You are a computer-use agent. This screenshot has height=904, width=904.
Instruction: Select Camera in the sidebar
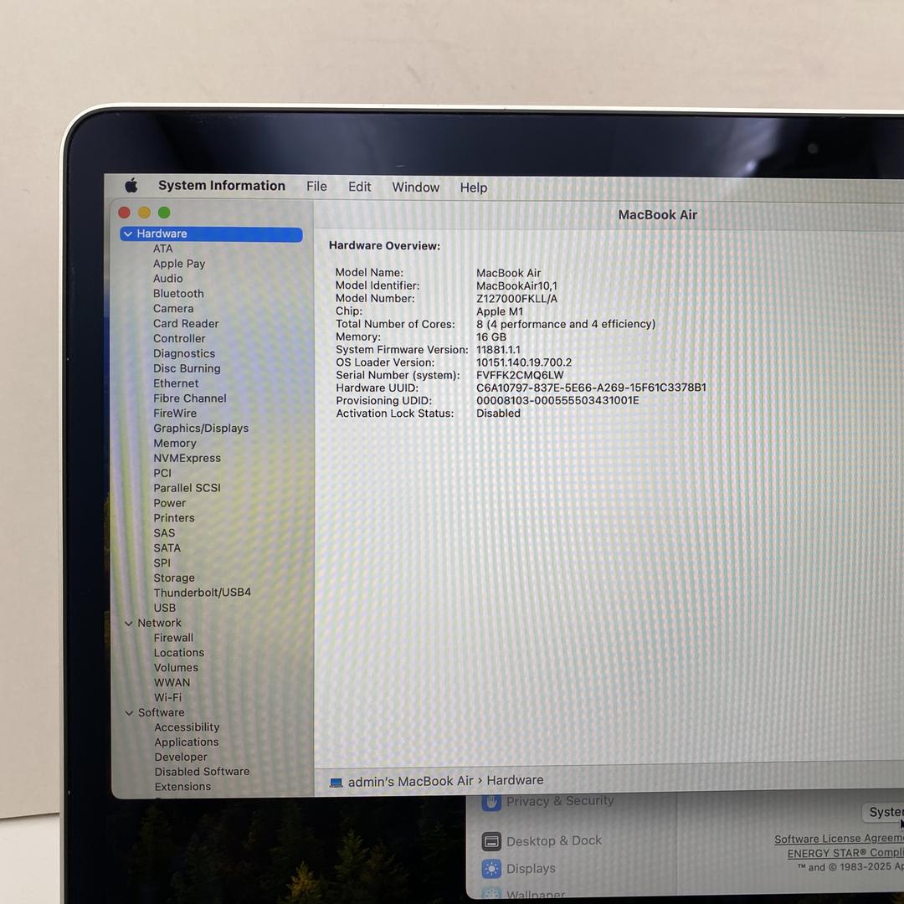pos(173,308)
